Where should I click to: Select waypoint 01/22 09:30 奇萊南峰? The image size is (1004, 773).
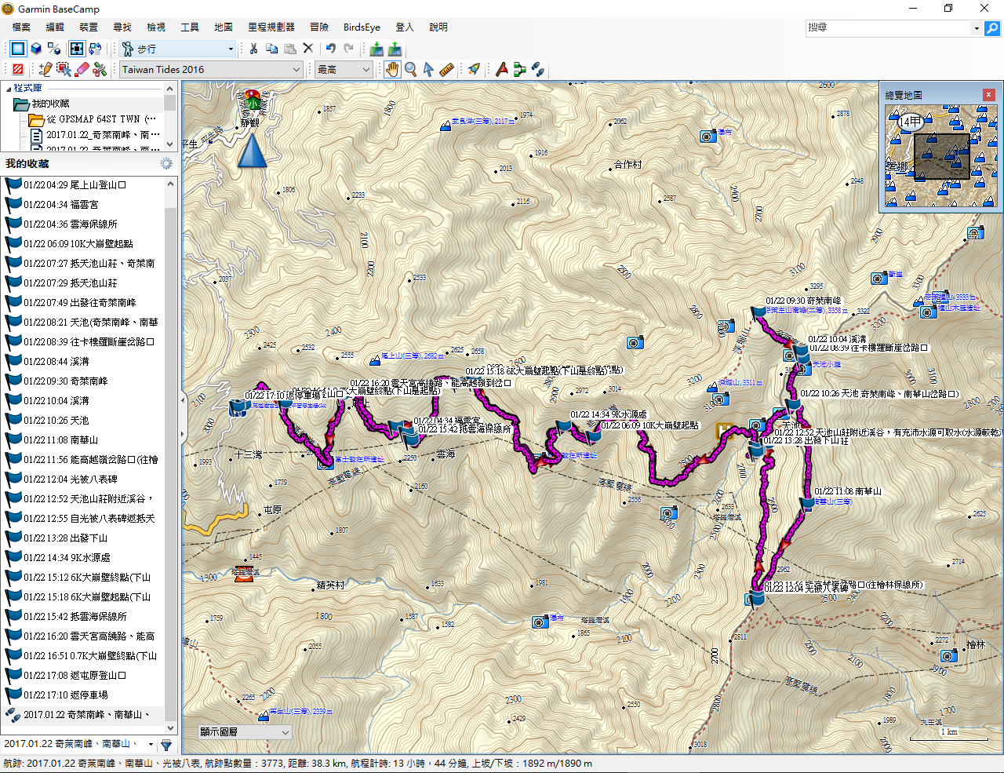tap(83, 381)
